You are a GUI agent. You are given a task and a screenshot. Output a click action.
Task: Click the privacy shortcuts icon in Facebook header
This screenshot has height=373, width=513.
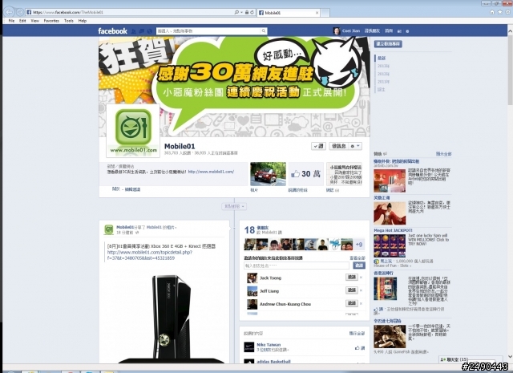coord(399,31)
